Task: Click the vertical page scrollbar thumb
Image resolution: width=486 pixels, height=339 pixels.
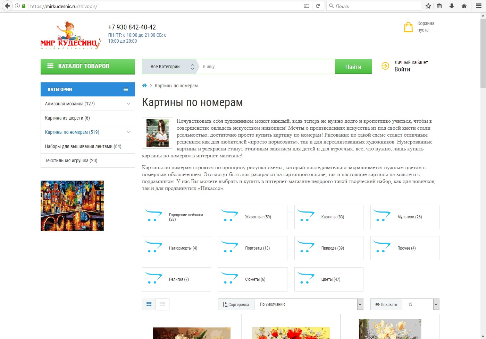Action: pyautogui.click(x=483, y=54)
